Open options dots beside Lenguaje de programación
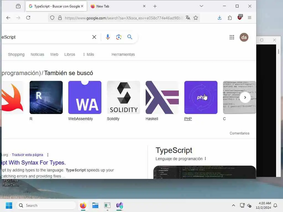Image resolution: width=283 pixels, height=212 pixels. 205,159
